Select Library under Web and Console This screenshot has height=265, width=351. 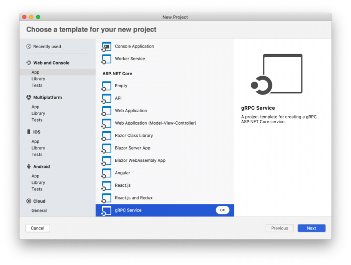coord(38,79)
